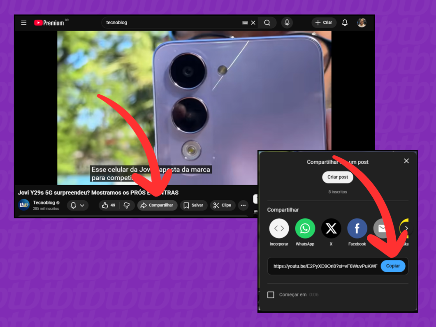Select the share URL field
The image size is (436, 327).
pos(321,266)
